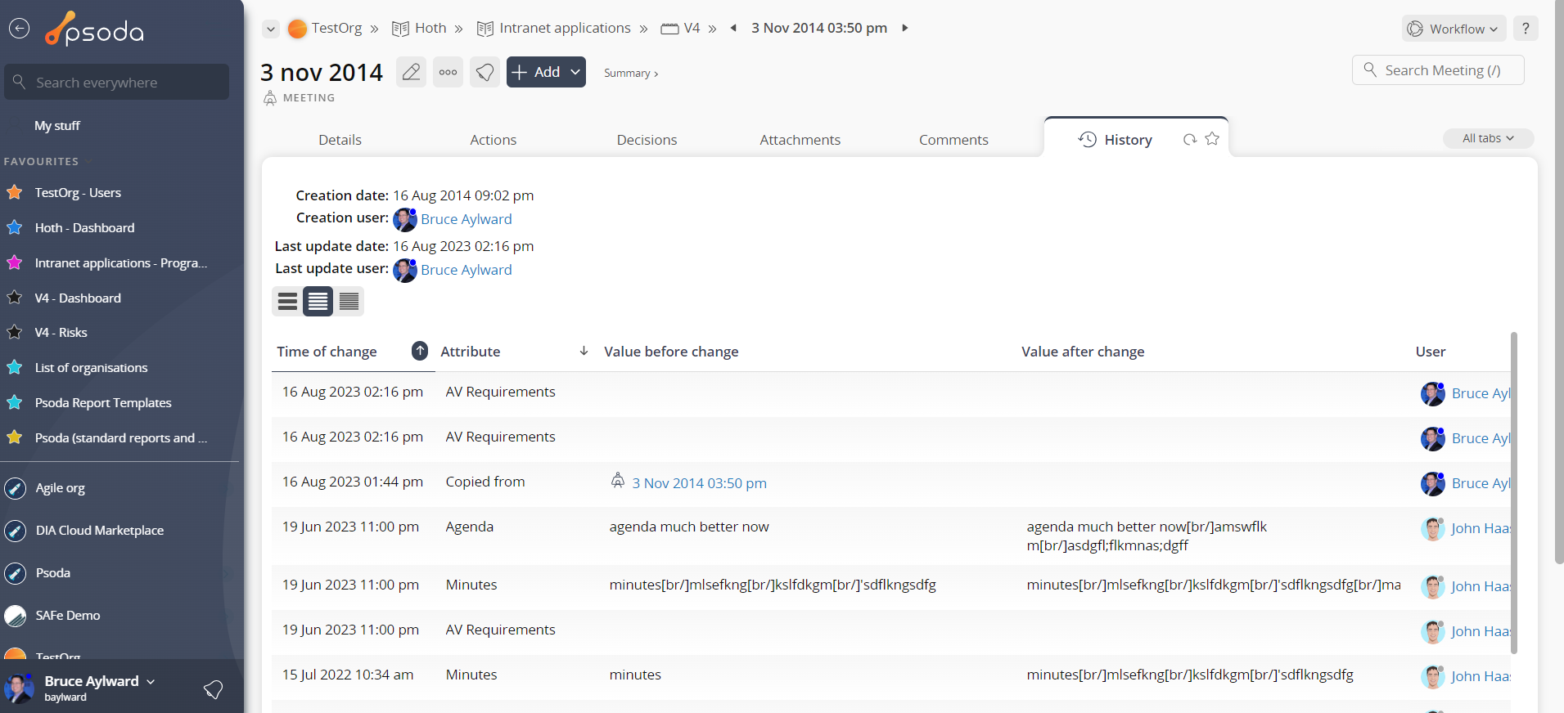Click the User column header
Viewport: 1564px width, 713px height.
coord(1431,352)
